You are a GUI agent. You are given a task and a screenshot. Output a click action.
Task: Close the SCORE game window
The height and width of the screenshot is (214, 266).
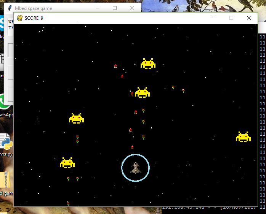(249, 18)
